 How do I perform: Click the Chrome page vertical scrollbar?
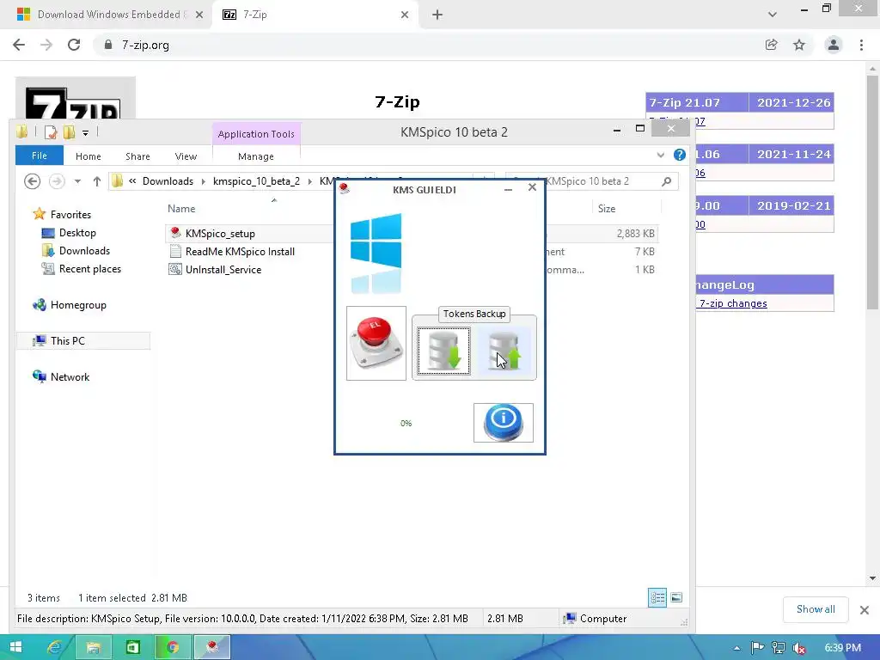(x=872, y=192)
